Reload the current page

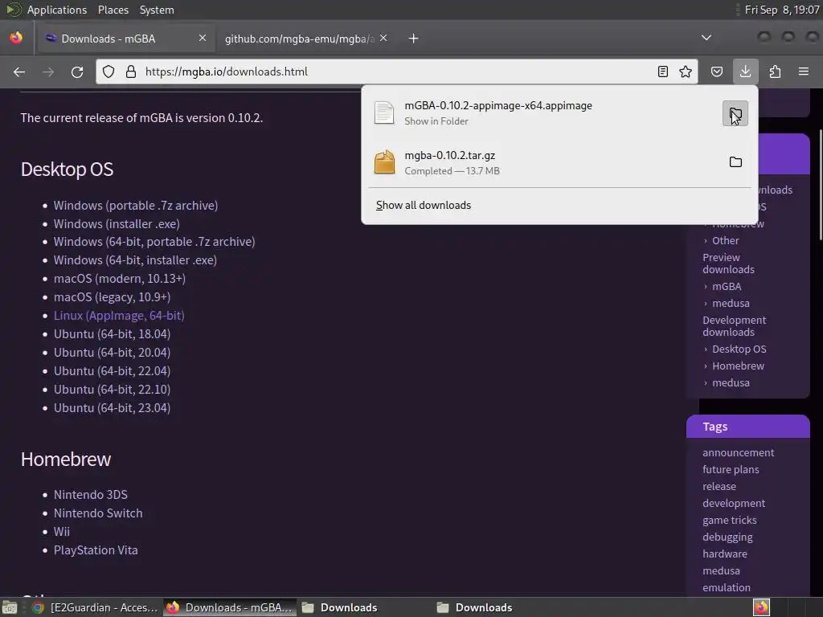(x=77, y=72)
